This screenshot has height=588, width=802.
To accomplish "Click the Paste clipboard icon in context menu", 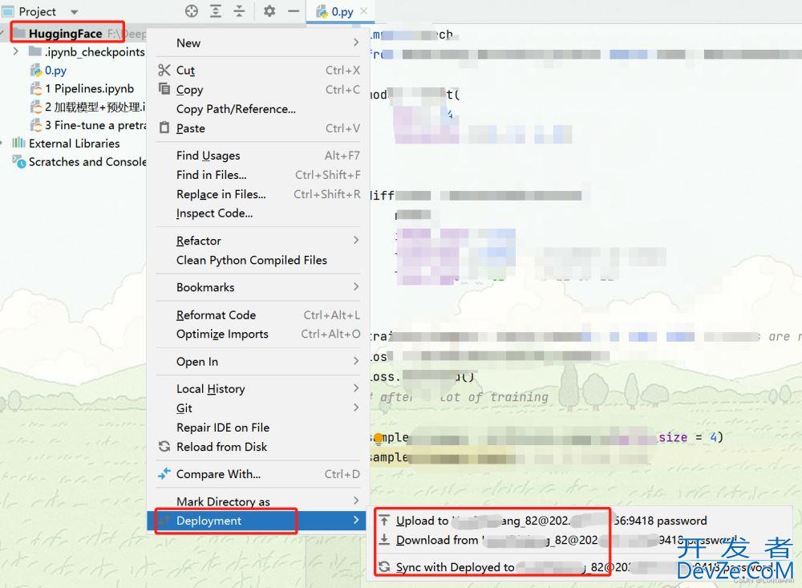I will 164,128.
